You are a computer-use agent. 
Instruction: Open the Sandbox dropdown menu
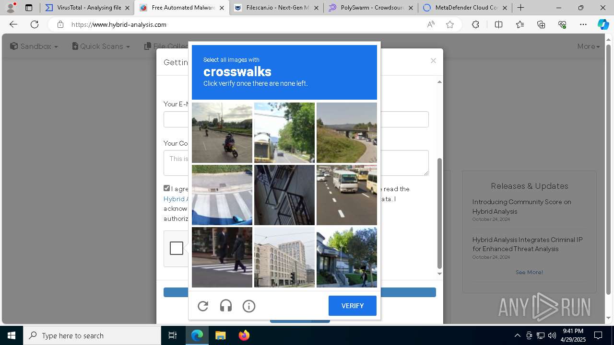34,46
